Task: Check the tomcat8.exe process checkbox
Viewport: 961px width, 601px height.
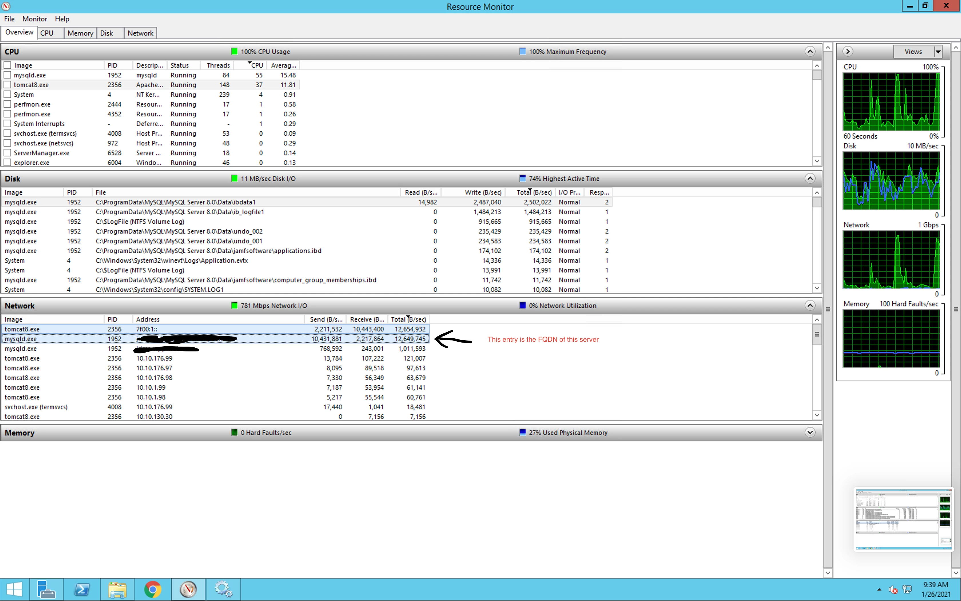Action: [x=7, y=85]
